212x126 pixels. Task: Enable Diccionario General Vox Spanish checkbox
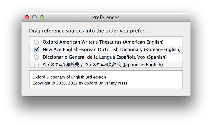[36, 57]
